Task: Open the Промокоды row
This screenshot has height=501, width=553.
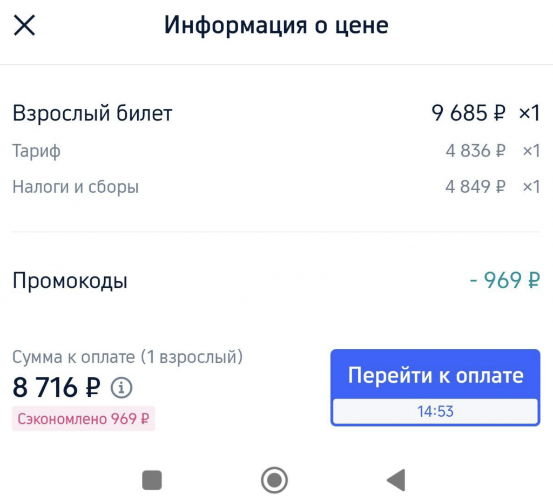Action: (x=276, y=280)
